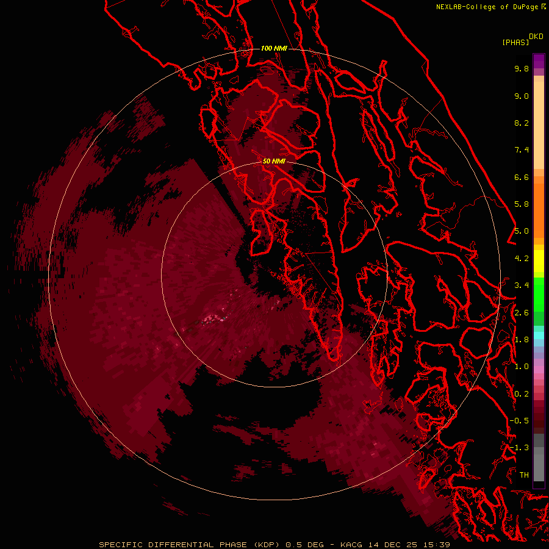Select the 5.8 scale value

coord(522,204)
